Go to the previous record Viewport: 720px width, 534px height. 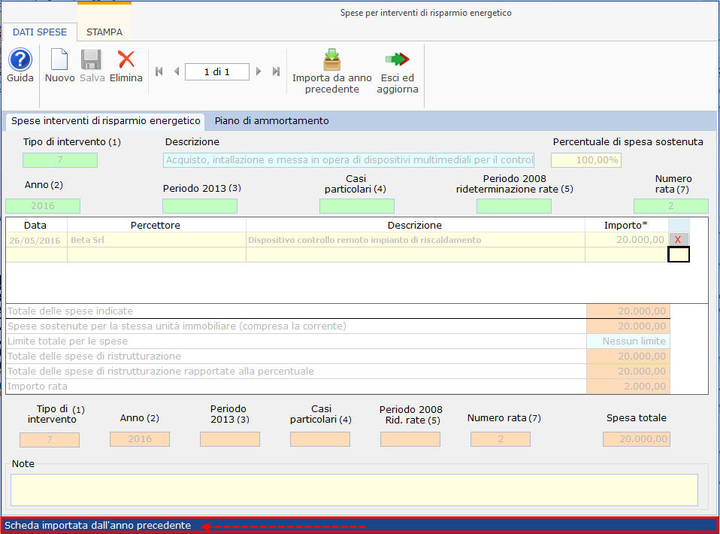177,71
